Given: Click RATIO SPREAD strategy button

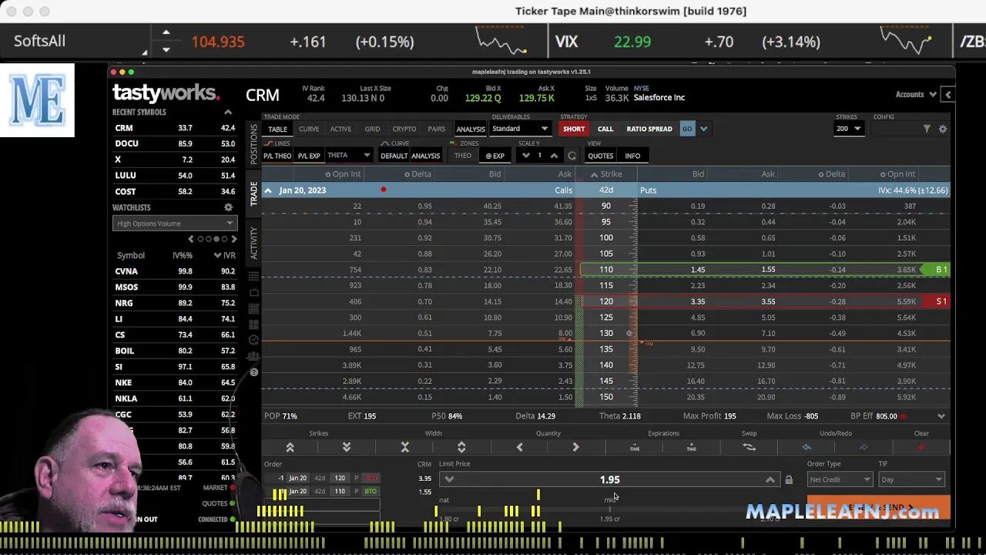Looking at the screenshot, I should tap(649, 129).
